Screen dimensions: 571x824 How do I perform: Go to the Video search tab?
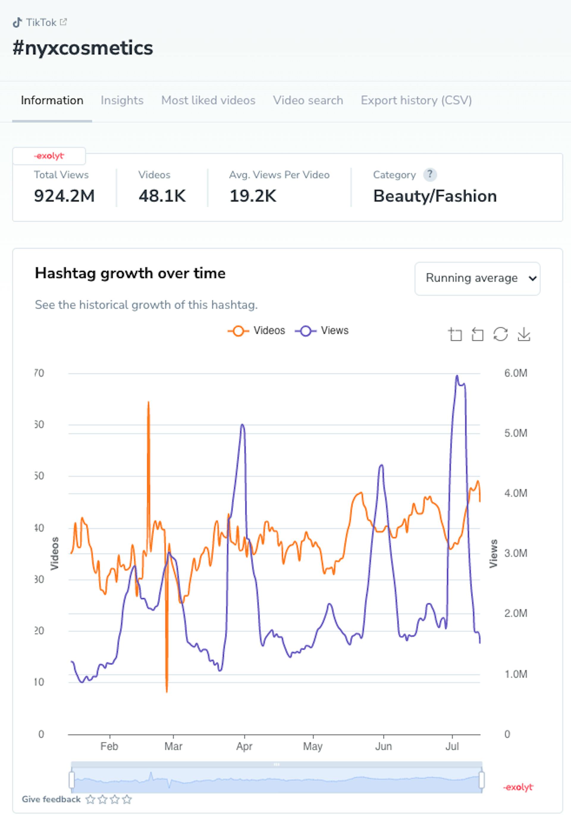(x=308, y=100)
